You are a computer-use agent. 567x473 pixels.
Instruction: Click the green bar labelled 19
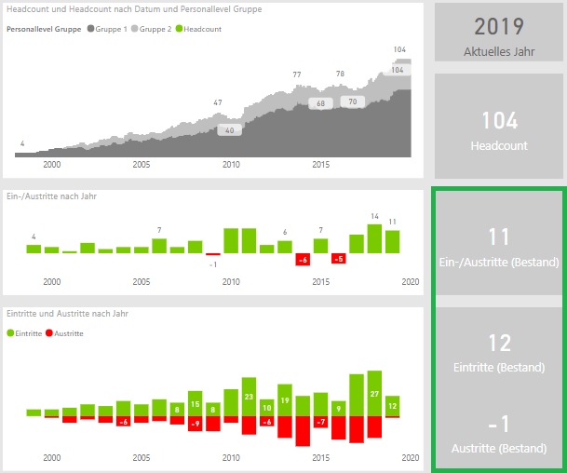click(285, 400)
